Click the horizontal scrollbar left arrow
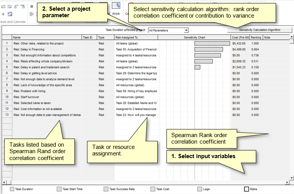The width and height of the screenshot is (294, 194). click(4, 182)
